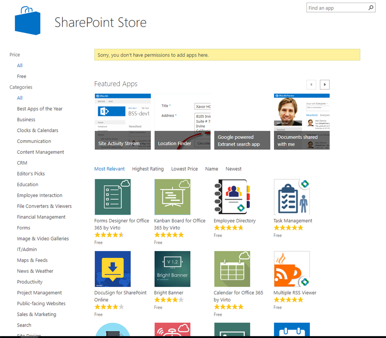The height and width of the screenshot is (338, 386).
Task: Sort apps by Newest
Action: 234,169
